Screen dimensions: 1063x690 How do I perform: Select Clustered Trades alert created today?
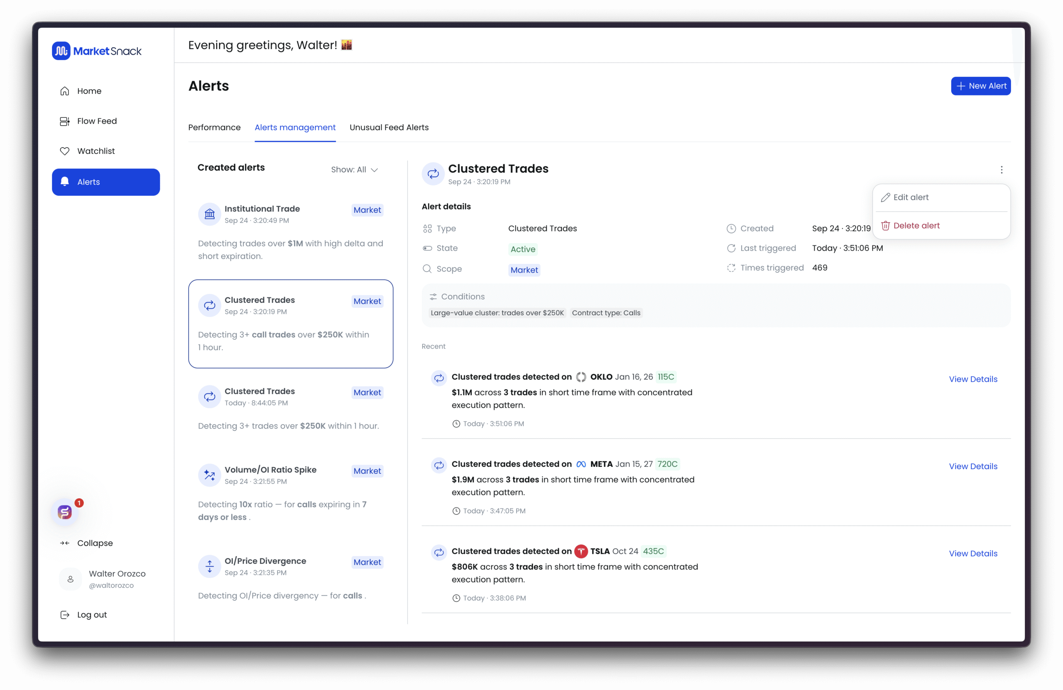[x=290, y=407]
